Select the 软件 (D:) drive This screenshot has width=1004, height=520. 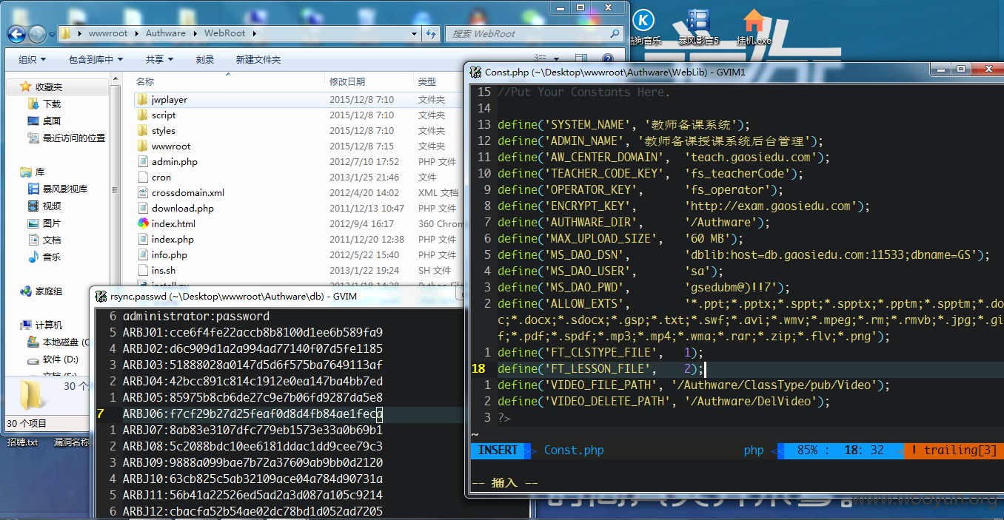pos(53,359)
